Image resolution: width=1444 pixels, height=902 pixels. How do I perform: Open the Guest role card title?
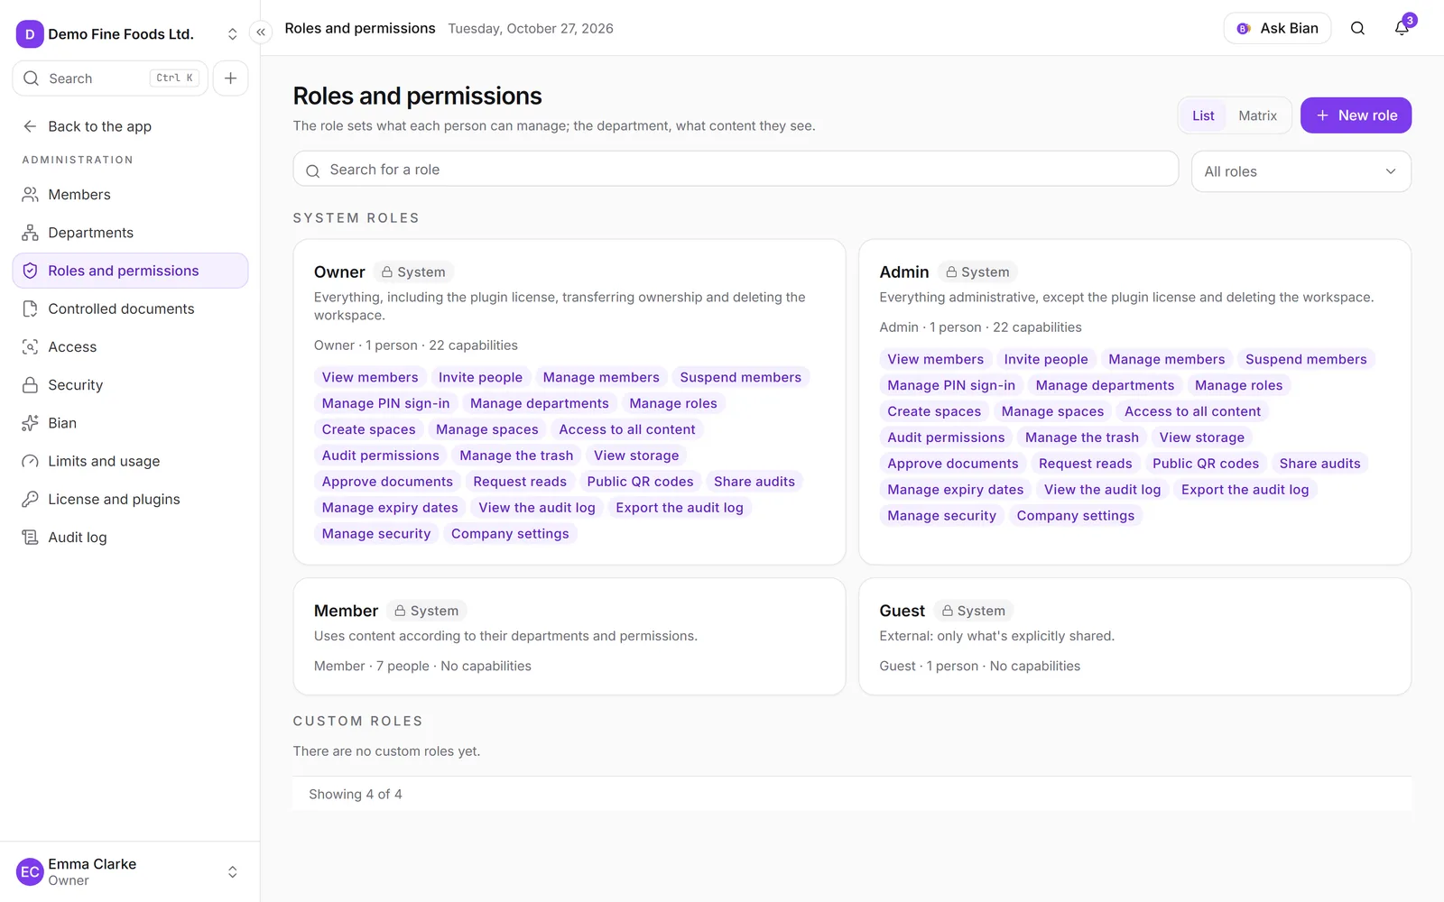point(902,611)
